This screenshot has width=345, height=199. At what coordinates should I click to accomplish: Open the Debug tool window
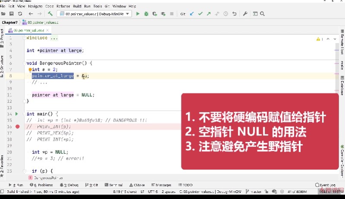click(x=69, y=185)
